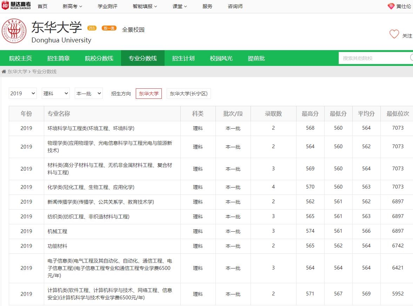
Task: Switch to the 提前批 tab
Action: pyautogui.click(x=256, y=58)
